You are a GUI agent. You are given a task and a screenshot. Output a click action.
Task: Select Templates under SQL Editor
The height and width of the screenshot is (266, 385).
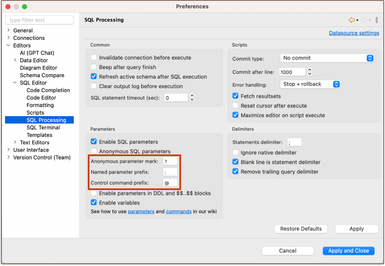coord(39,135)
